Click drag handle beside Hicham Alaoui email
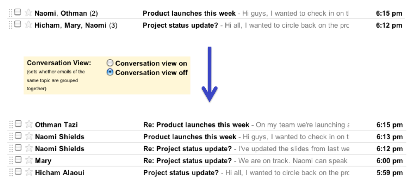The width and height of the screenshot is (412, 190). [x=11, y=172]
